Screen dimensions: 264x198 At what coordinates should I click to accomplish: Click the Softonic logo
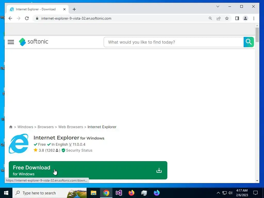coord(34,42)
